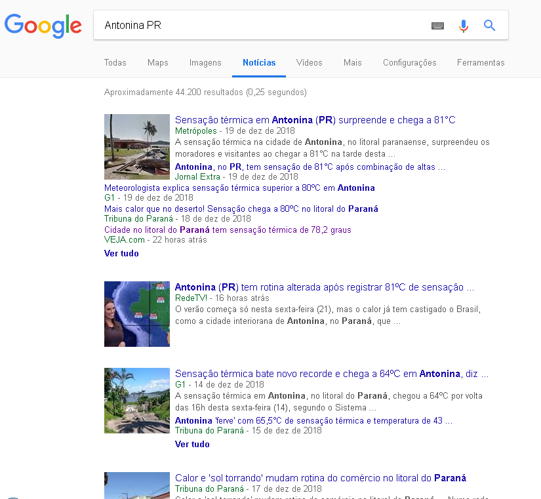Click the G1 - 14 de dez de 2018 source line
This screenshot has width=541, height=499.
point(220,384)
